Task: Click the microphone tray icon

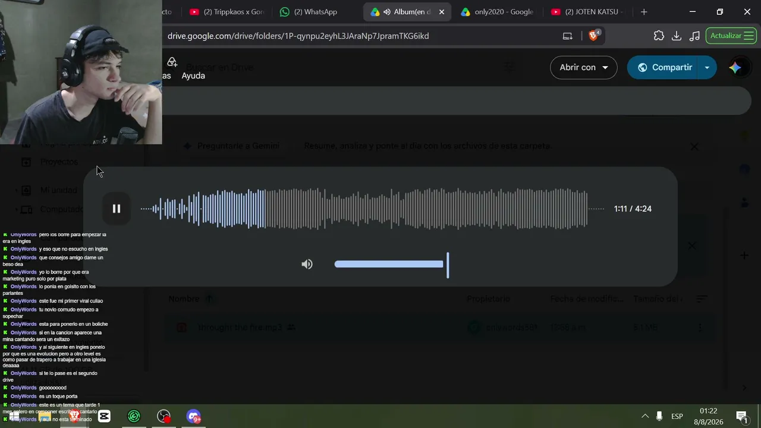Action: [x=659, y=416]
